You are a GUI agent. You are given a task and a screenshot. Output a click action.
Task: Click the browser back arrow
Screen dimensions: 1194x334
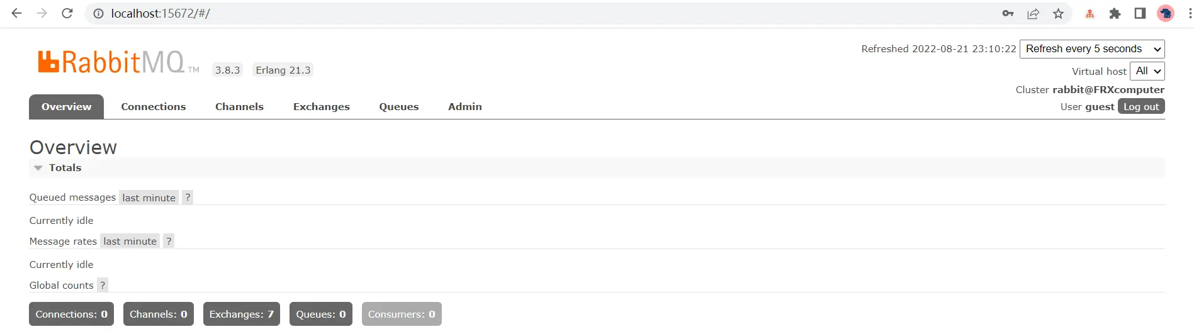coord(17,13)
